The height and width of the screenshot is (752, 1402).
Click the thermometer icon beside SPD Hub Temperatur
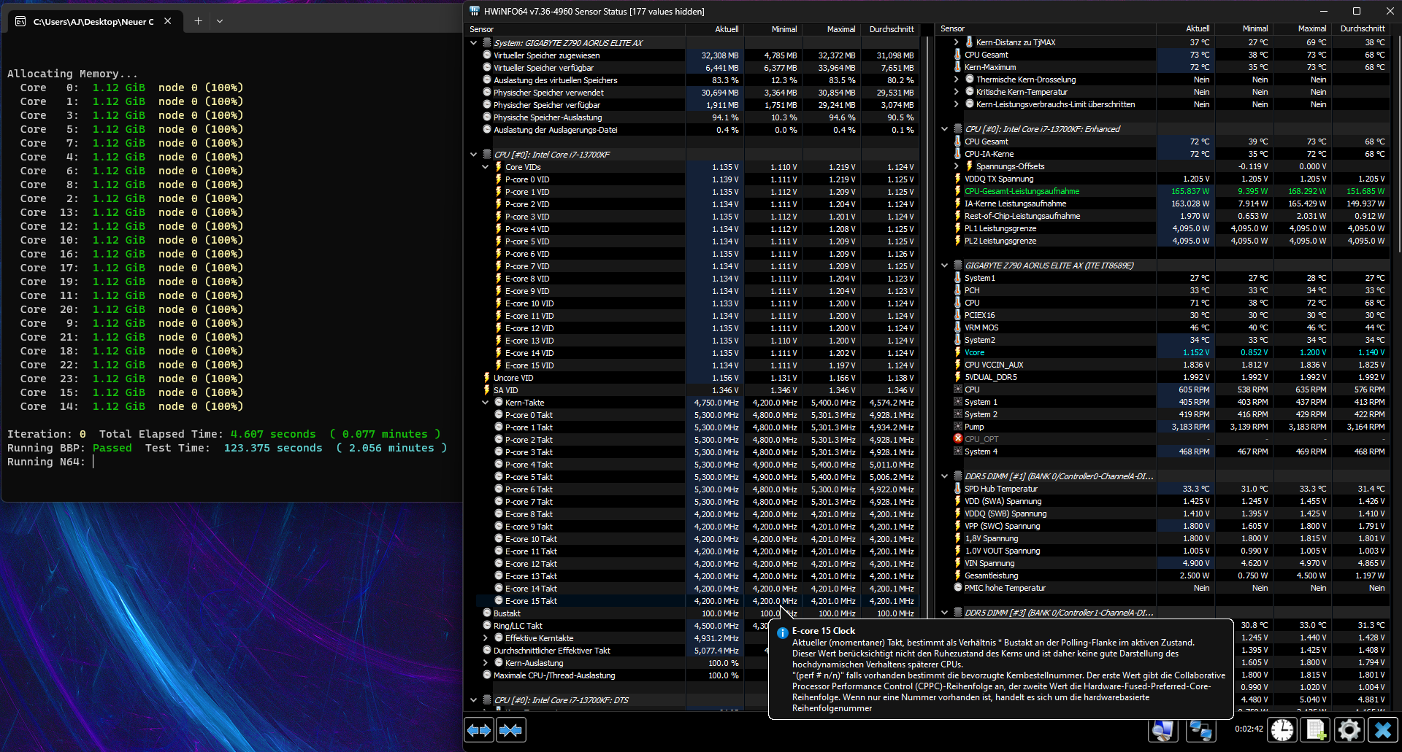957,489
